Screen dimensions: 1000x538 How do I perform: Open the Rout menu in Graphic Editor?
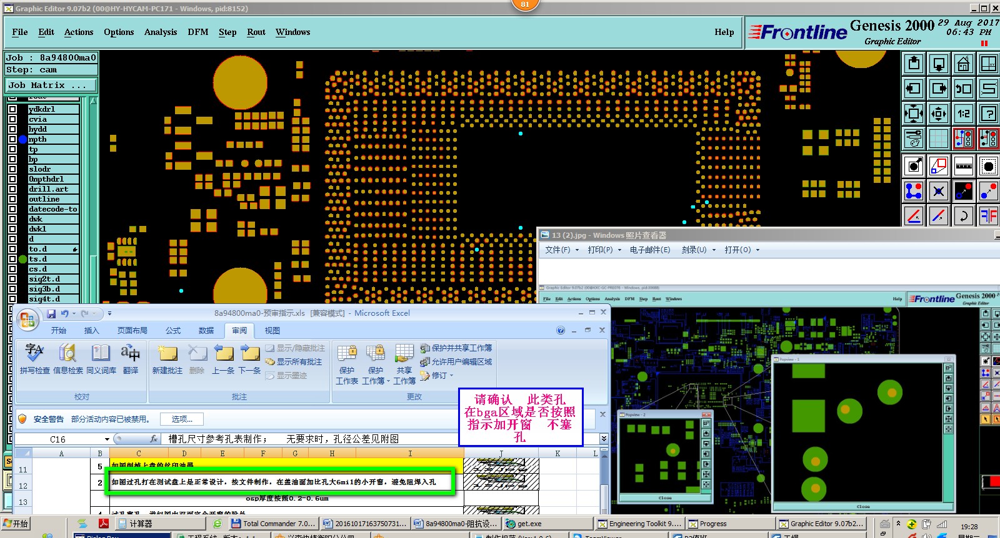click(256, 32)
